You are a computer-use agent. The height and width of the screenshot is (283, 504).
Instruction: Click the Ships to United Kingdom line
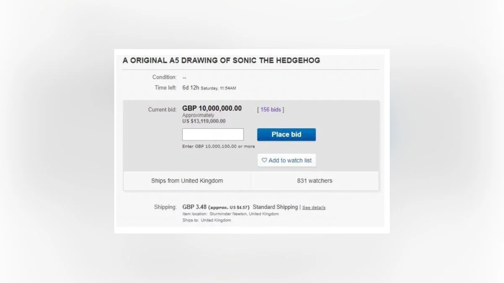pyautogui.click(x=207, y=220)
